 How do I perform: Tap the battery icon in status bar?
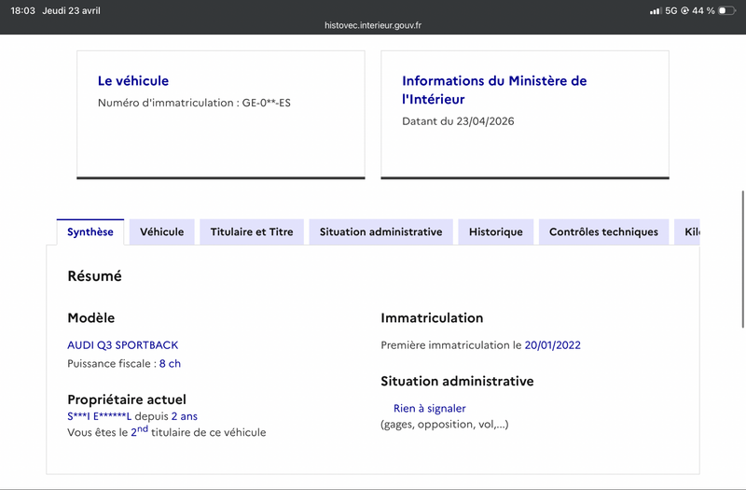(x=726, y=10)
